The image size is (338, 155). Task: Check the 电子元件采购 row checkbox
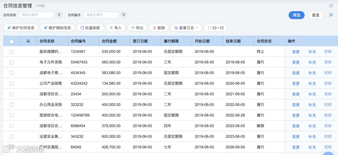(x=12, y=62)
